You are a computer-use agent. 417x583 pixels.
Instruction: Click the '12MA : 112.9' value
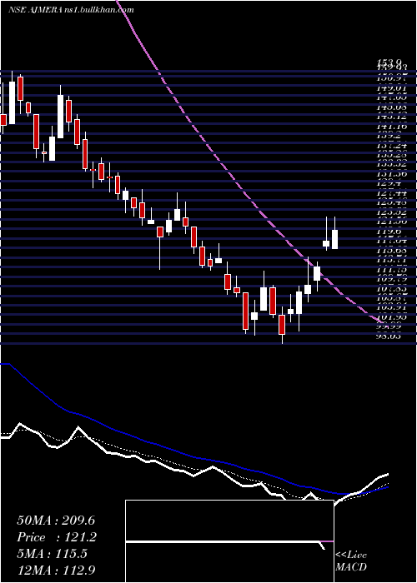[58, 571]
